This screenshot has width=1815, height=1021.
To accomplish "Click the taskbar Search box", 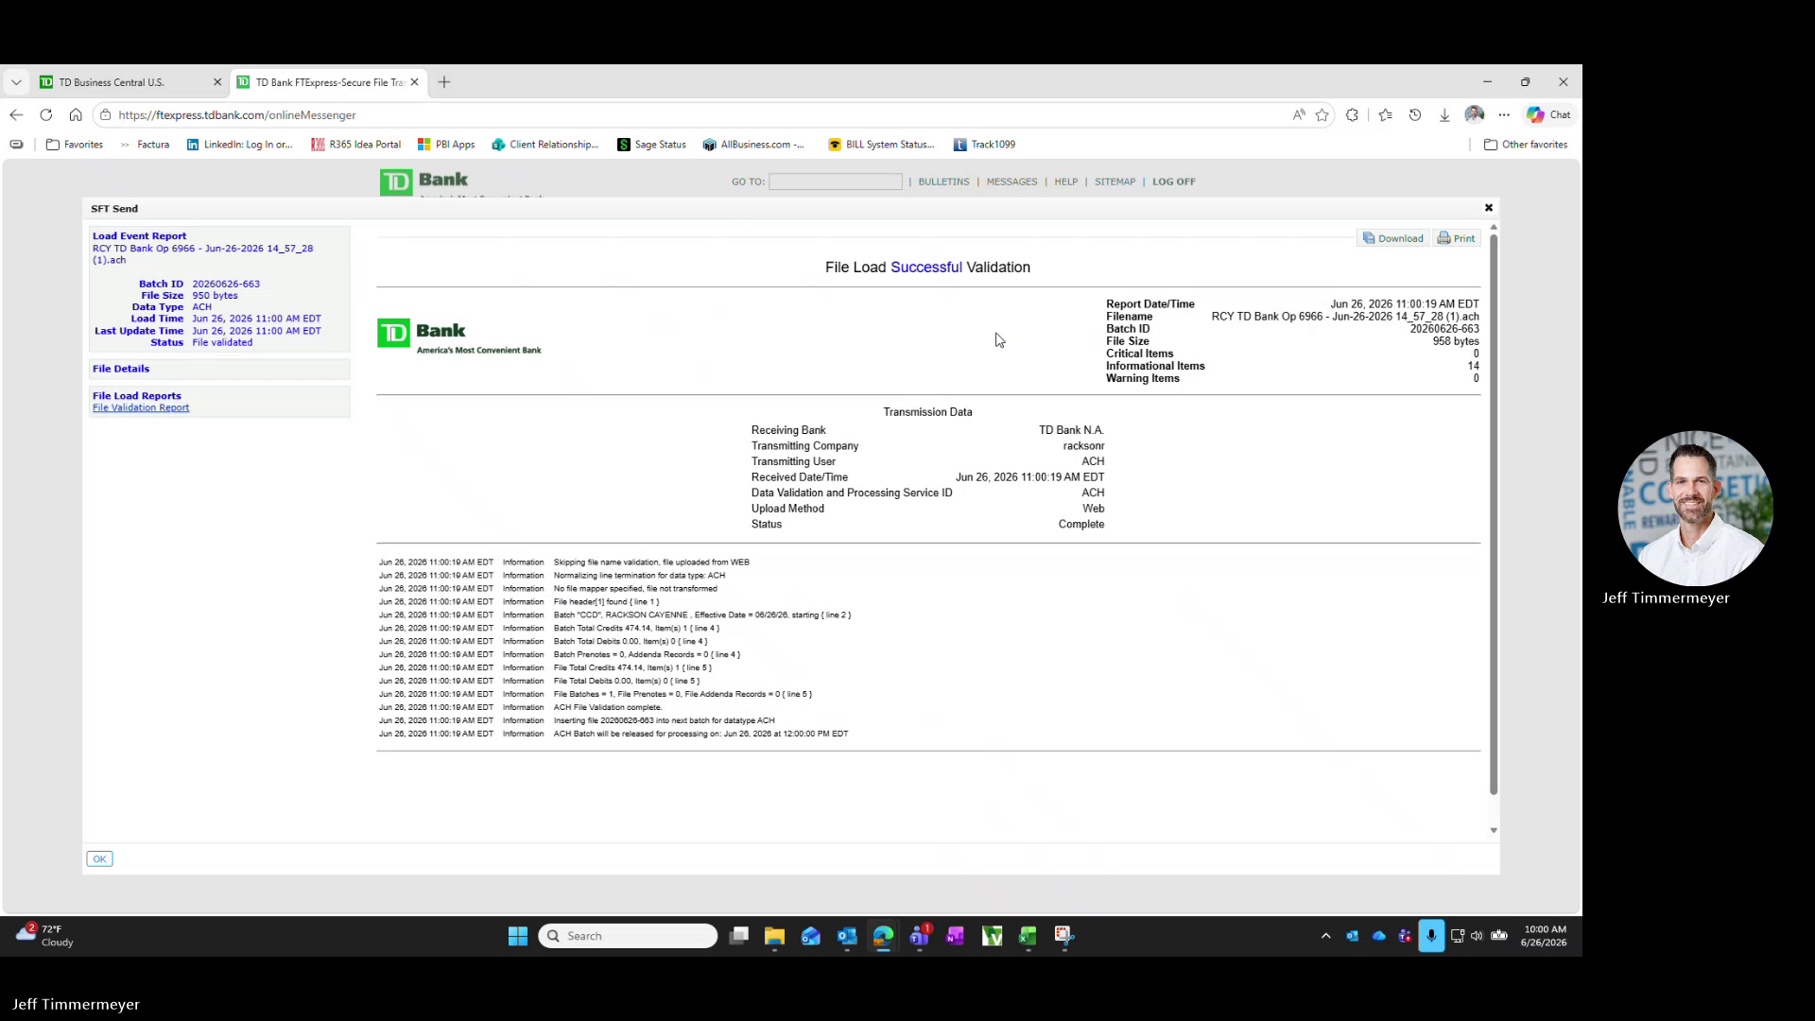I will coord(629,936).
